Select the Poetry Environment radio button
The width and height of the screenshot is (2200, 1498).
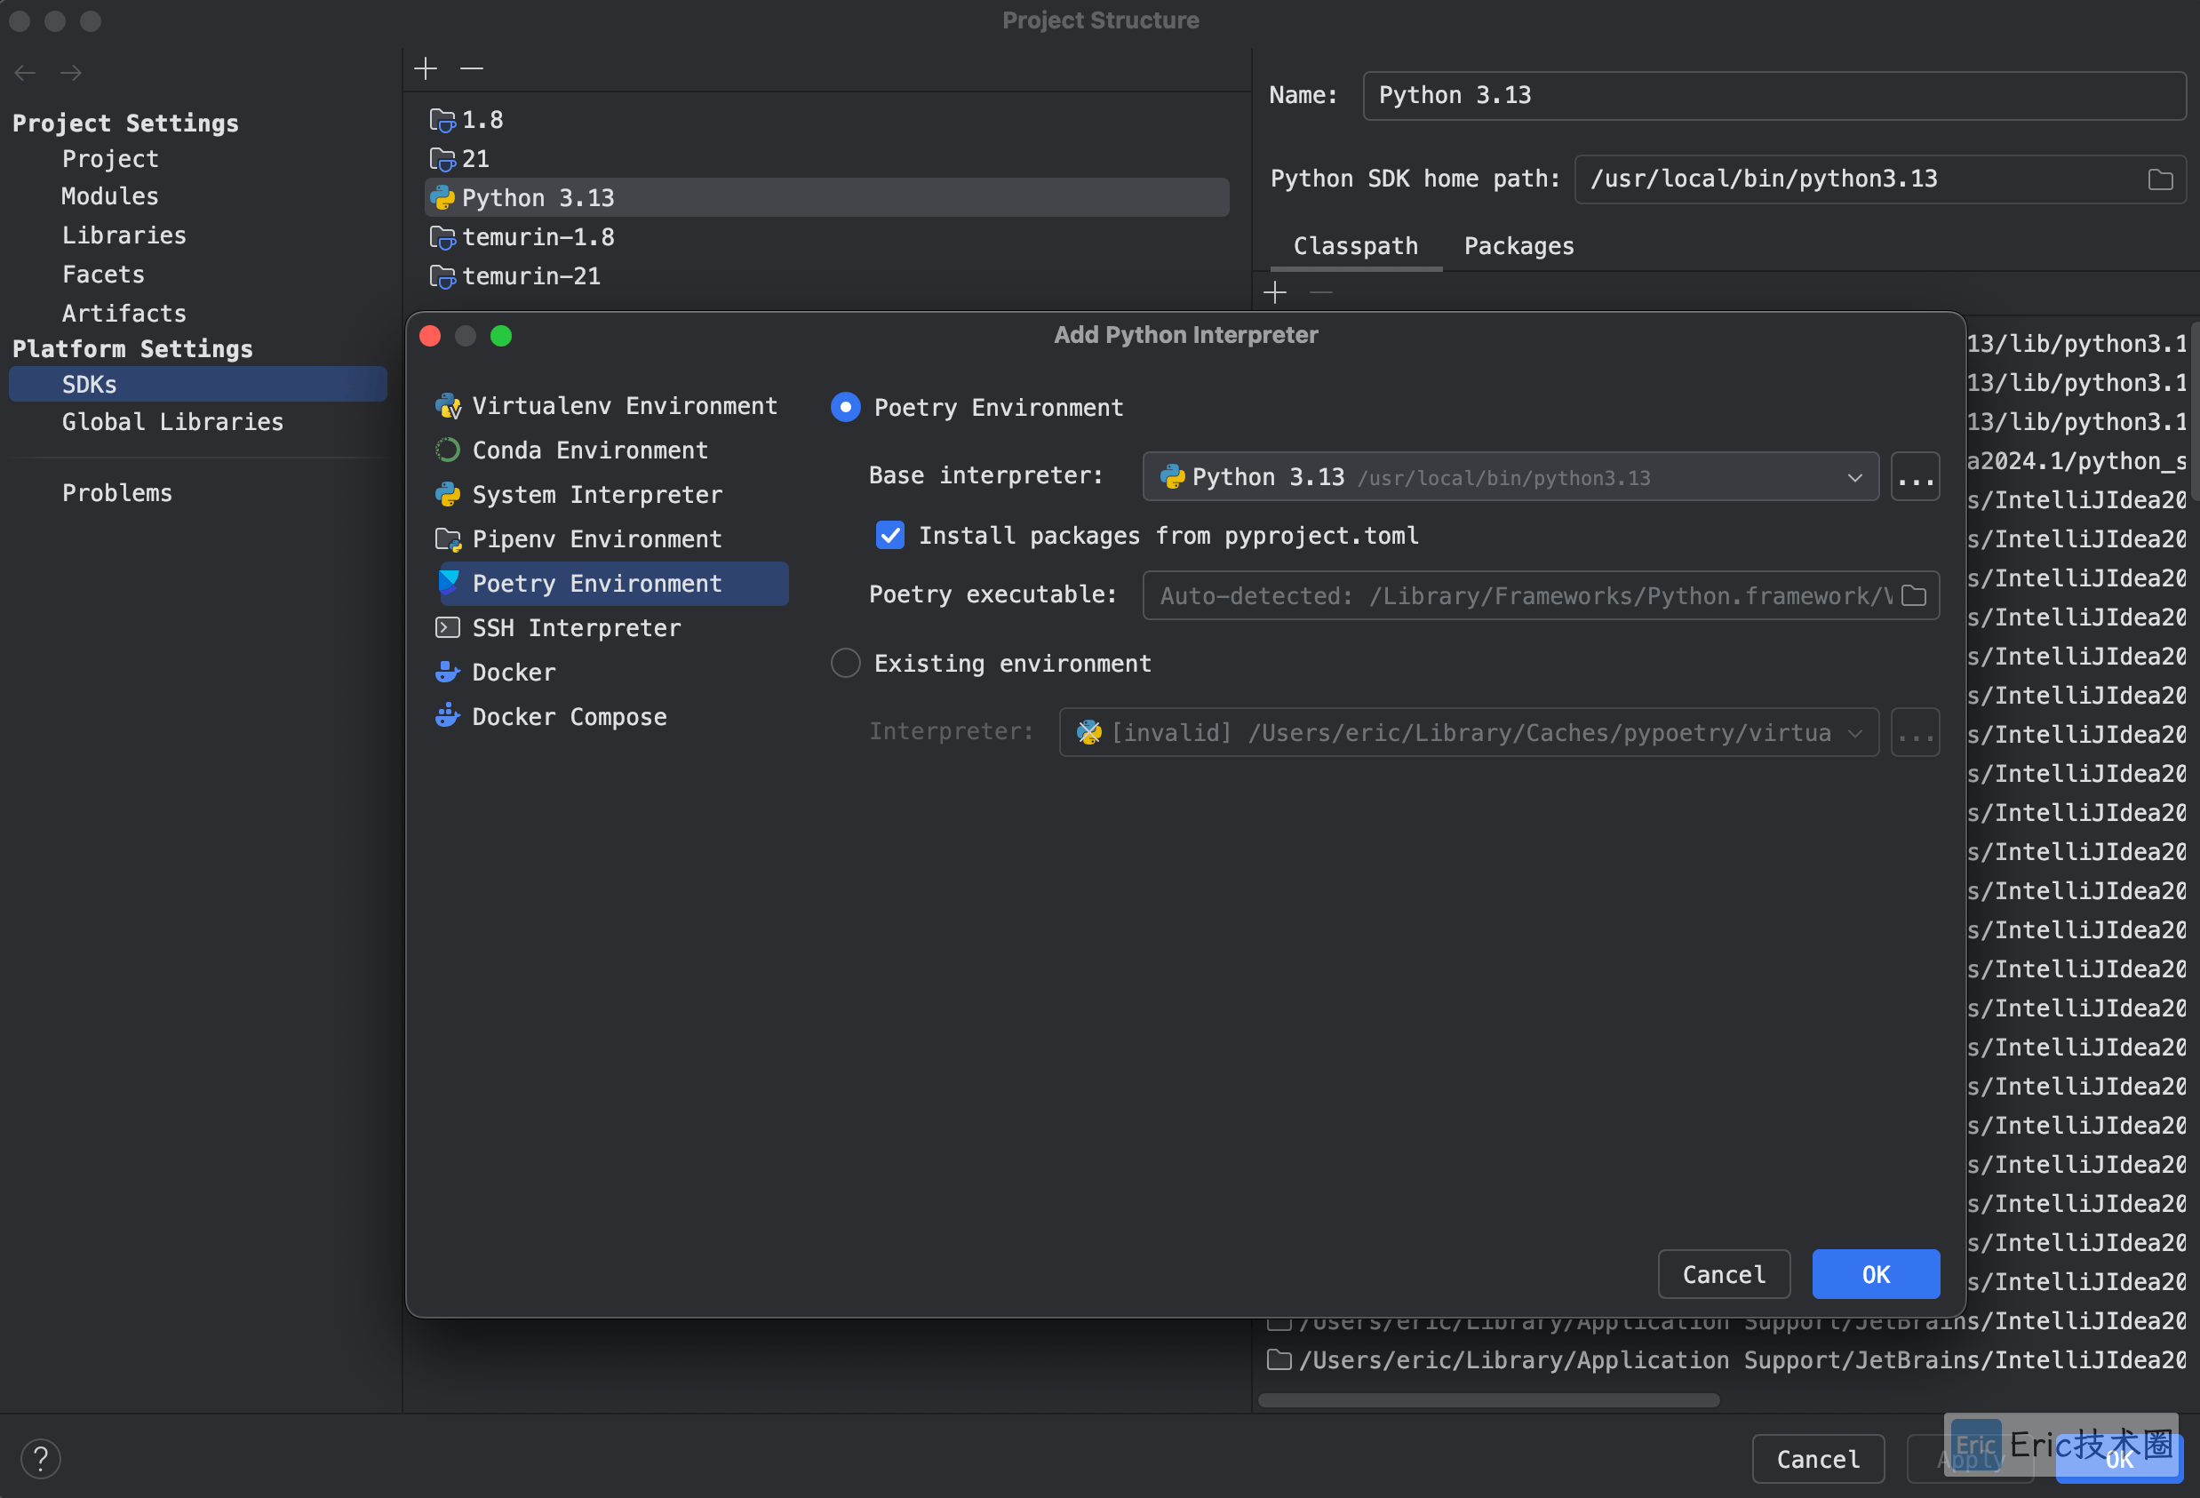[x=845, y=407]
